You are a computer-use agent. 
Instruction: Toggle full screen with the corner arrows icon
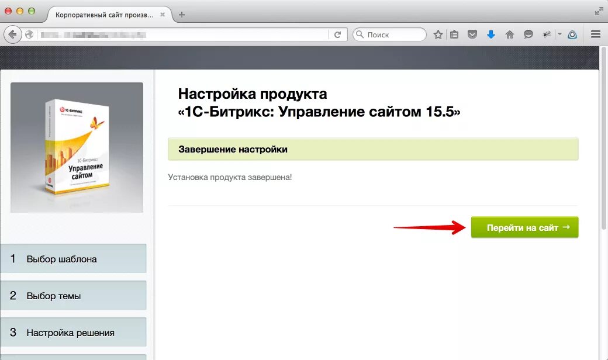[x=599, y=12]
